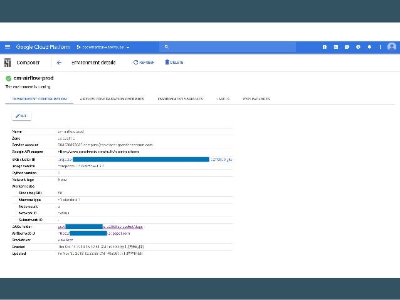
Task: Click the REFRESH button
Action: [x=144, y=63]
